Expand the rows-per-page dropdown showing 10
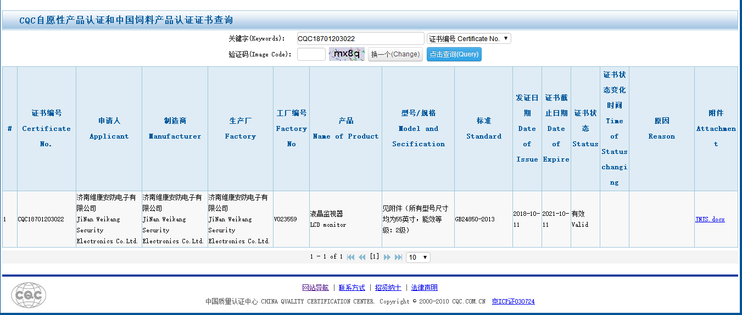The height and width of the screenshot is (315, 742). (418, 257)
